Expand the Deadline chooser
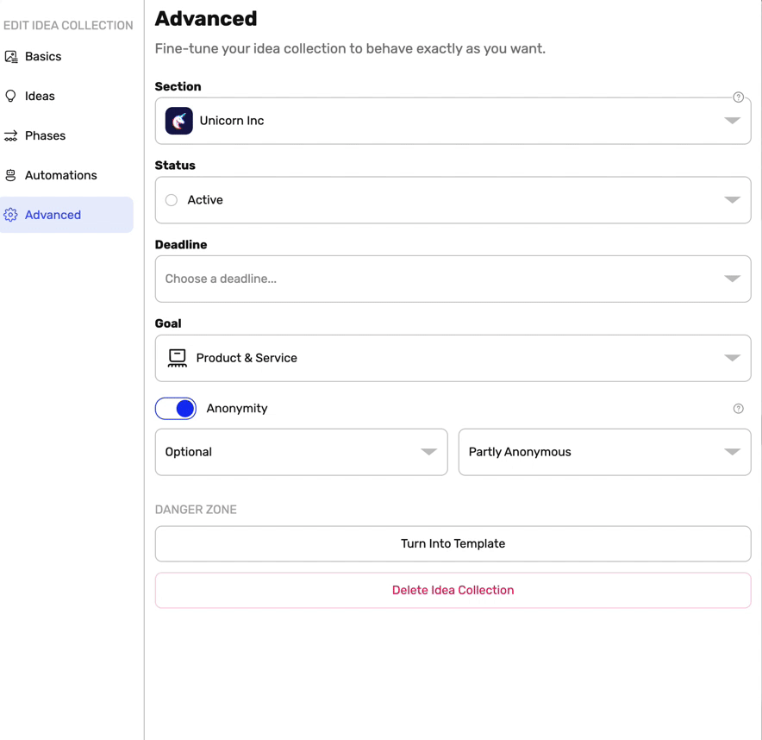Viewport: 762px width, 740px height. [733, 279]
